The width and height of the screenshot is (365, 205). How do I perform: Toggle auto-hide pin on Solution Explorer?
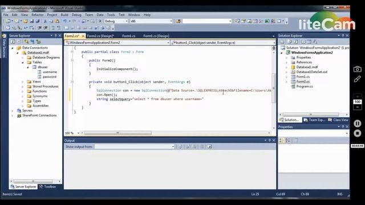[343, 35]
